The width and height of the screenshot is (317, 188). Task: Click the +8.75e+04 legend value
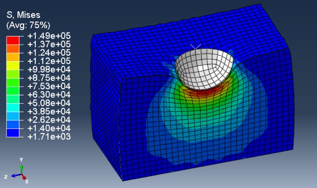[49, 78]
